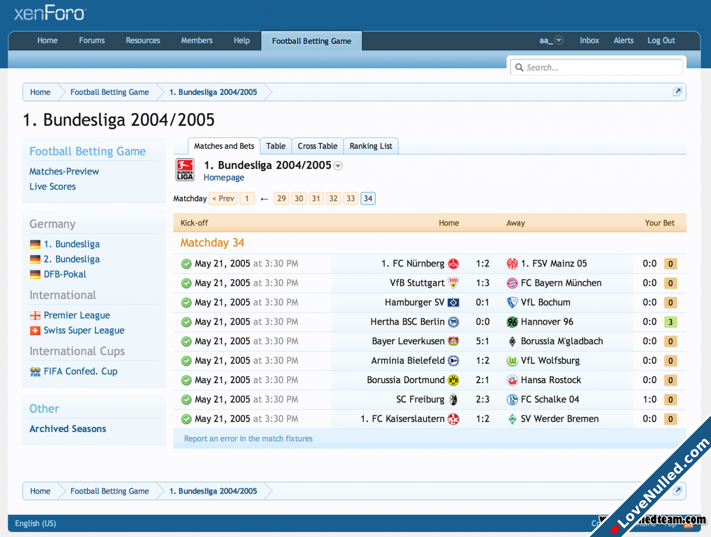711x537 pixels.
Task: Click the English flag beside Premier League
Action: coord(35,315)
